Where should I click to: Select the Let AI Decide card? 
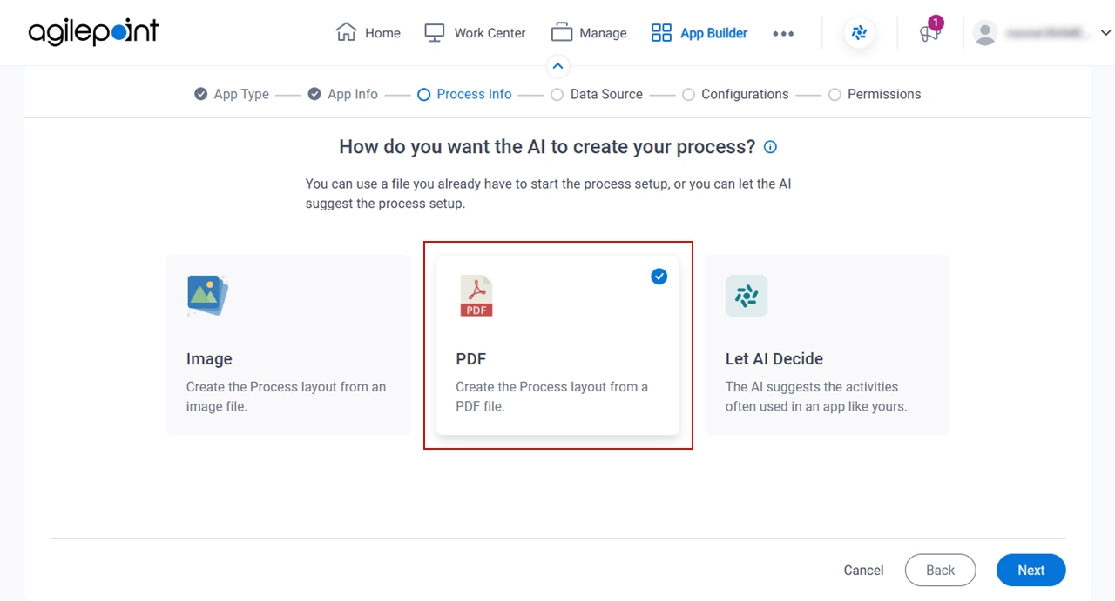pyautogui.click(x=827, y=344)
